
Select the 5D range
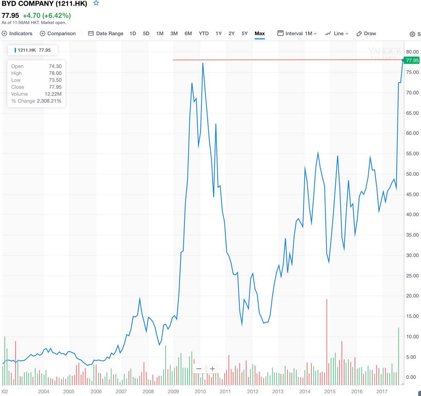146,34
